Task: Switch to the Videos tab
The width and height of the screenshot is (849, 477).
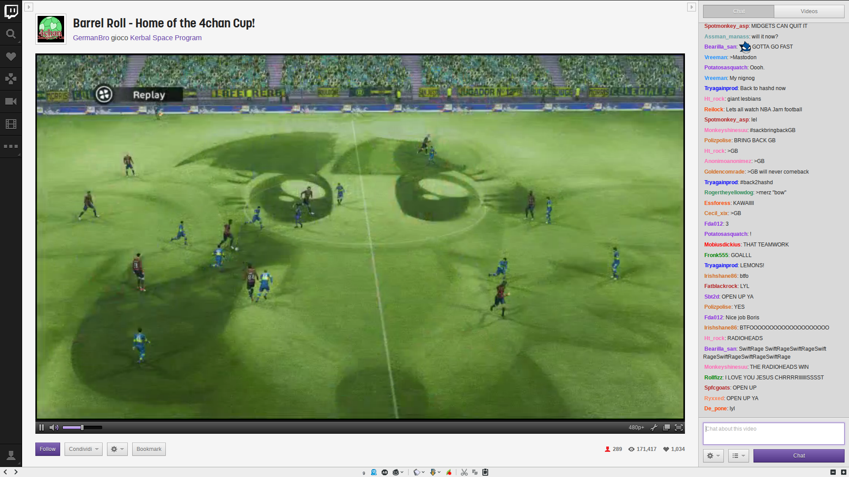Action: (x=809, y=11)
